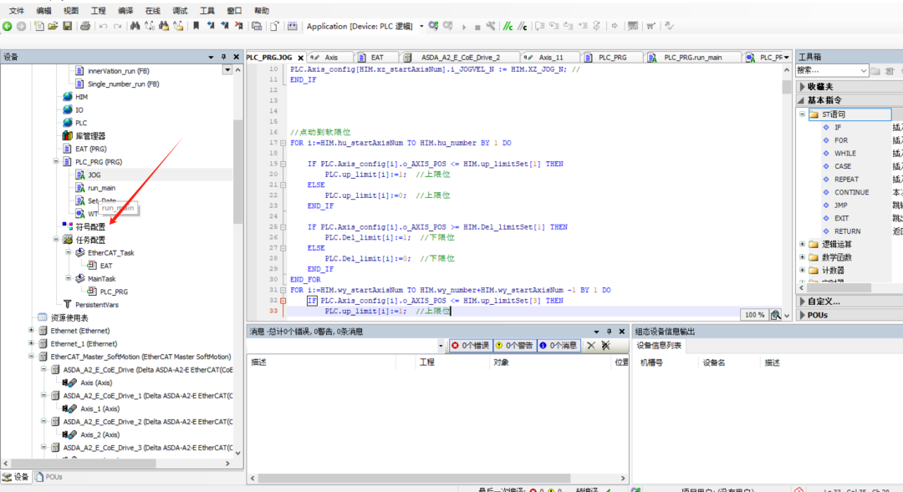This screenshot has height=492, width=903.
Task: Select the HIM item in device tree
Action: pos(81,97)
